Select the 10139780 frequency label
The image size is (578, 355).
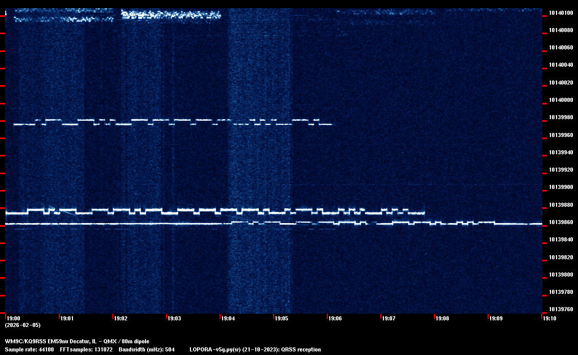(561, 292)
